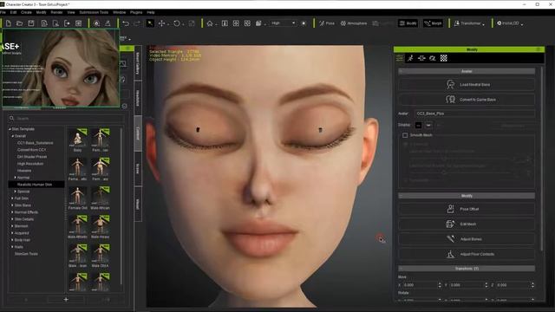Expand the Full Skin tree node
Screen dimensions: 555x312
(x=12, y=198)
